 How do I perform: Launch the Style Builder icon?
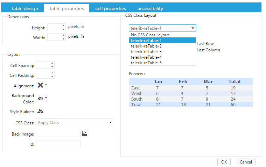40,111
